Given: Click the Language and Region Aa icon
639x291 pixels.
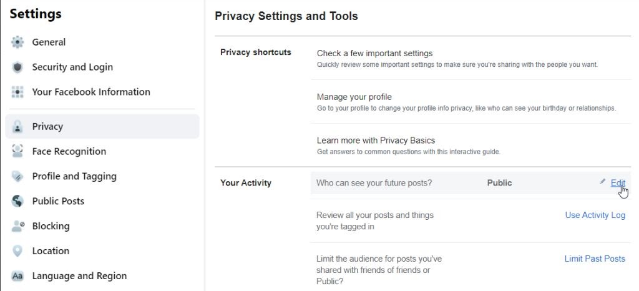Looking at the screenshot, I should point(17,276).
